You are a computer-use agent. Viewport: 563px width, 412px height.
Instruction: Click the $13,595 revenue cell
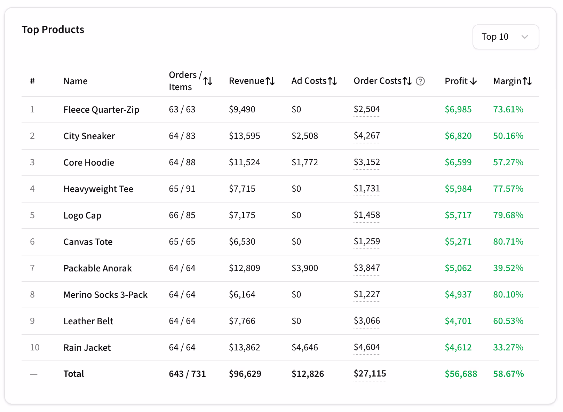[x=245, y=136]
